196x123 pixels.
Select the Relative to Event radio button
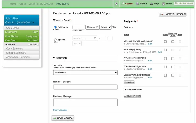pyautogui.click(x=55, y=27)
